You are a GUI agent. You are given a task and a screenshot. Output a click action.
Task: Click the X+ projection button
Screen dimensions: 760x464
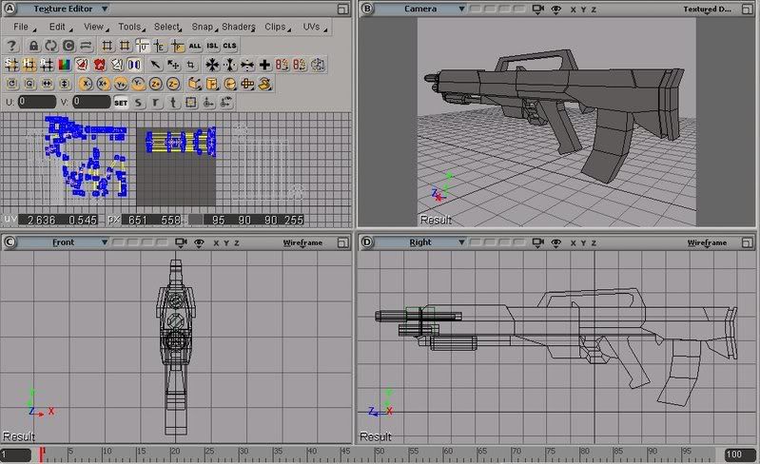pyautogui.click(x=104, y=84)
